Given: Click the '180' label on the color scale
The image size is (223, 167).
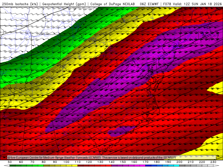Looking at the screenshot, I should [x=157, y=162].
